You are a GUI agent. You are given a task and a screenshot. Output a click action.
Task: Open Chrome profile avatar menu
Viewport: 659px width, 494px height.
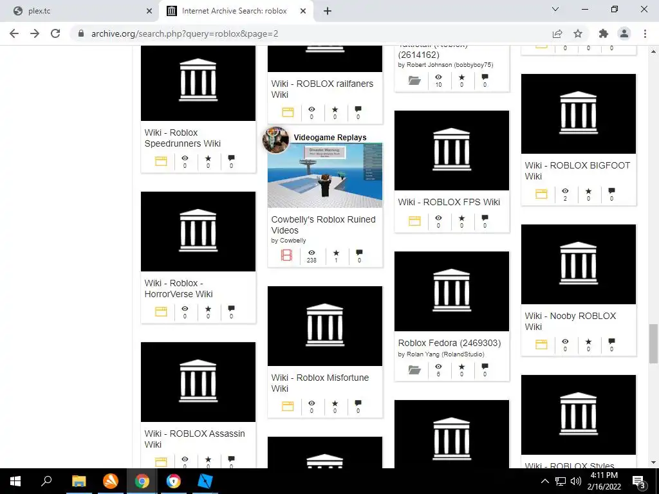624,33
